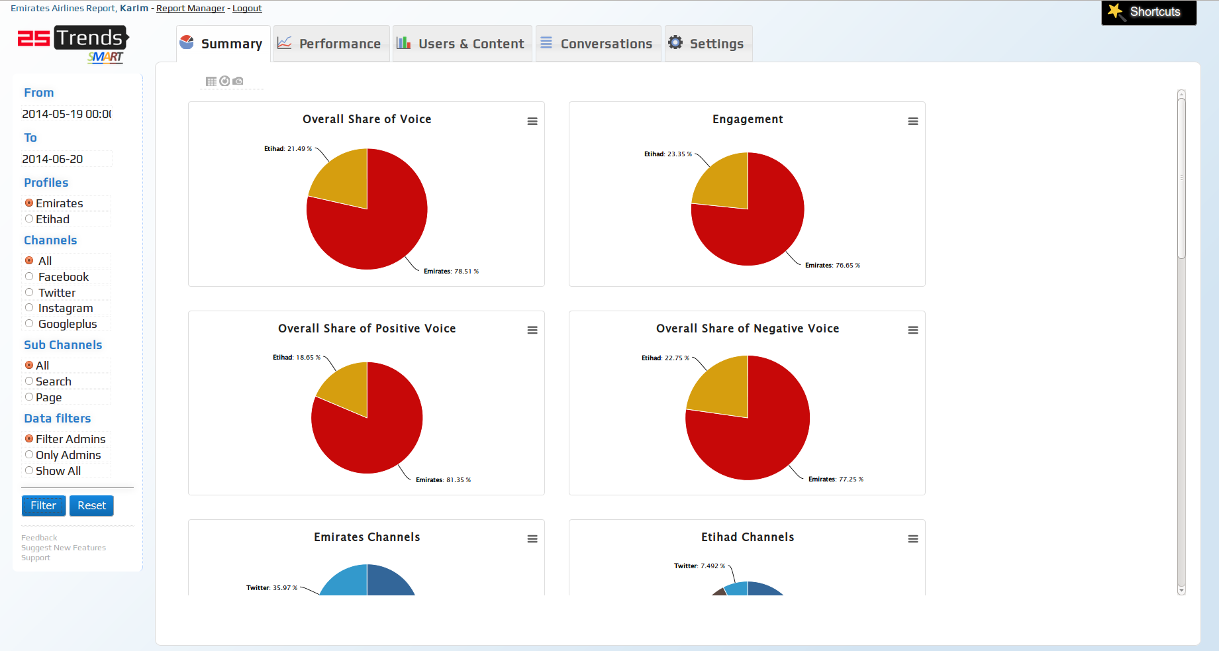Click the "Emirates: 81.35 %" chart label
The width and height of the screenshot is (1219, 651).
coord(443,479)
